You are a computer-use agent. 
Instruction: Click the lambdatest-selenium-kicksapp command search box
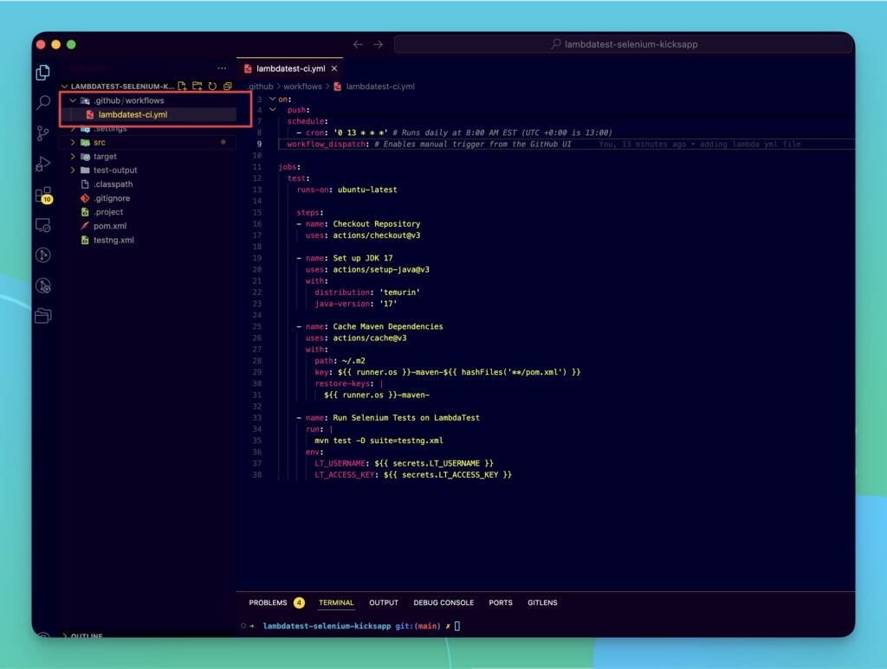coord(624,44)
